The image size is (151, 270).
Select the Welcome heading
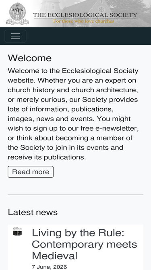(x=30, y=58)
